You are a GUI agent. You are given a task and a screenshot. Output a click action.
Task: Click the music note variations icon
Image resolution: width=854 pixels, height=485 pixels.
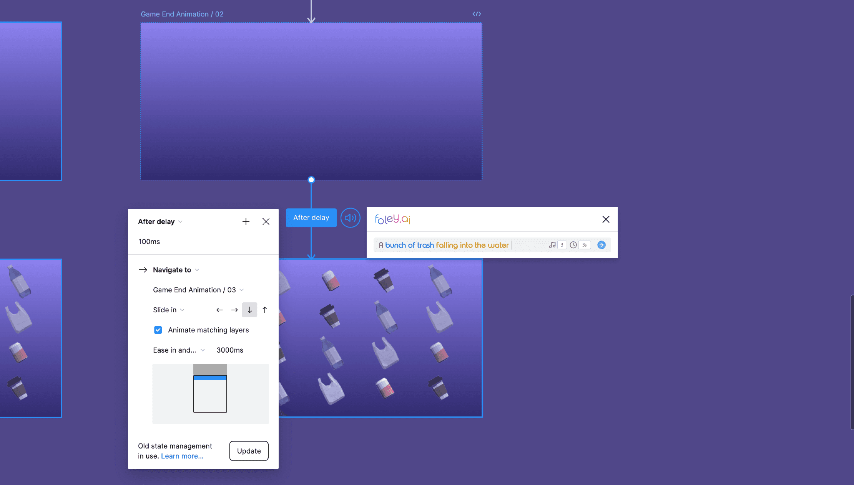[552, 245]
